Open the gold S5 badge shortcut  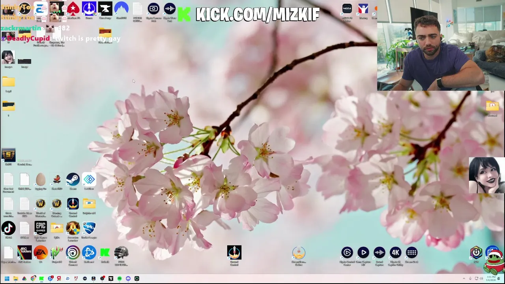(8, 155)
